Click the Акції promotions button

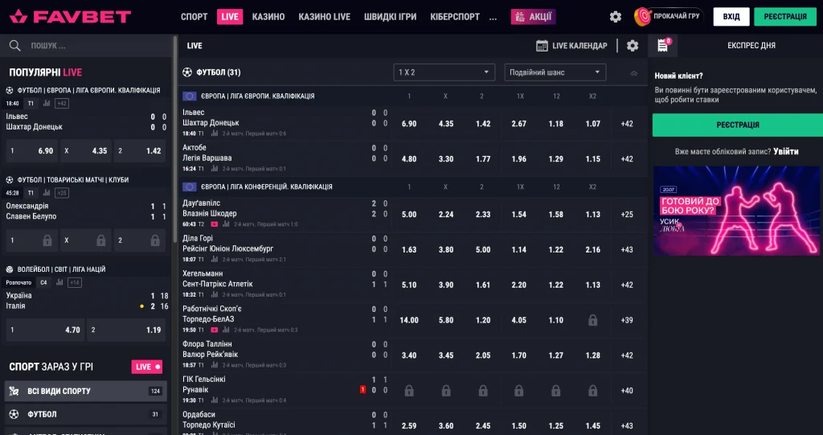click(534, 17)
